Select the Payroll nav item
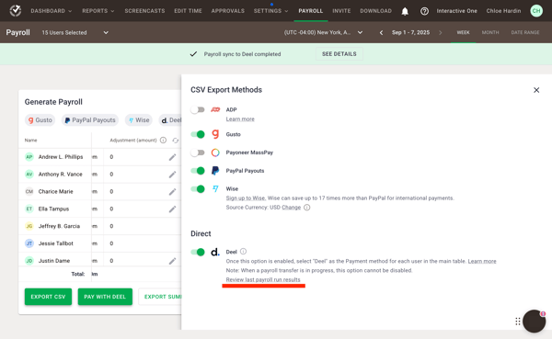This screenshot has height=339, width=552. (x=311, y=11)
